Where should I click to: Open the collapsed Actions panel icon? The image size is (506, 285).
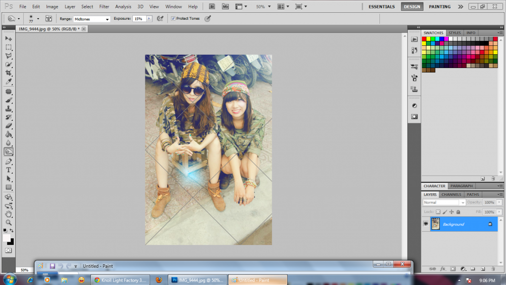click(415, 39)
